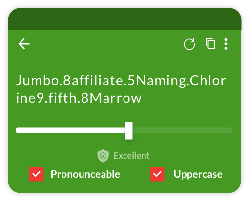
Task: Click the generated password text starting with Jumbo
Action: (x=121, y=89)
